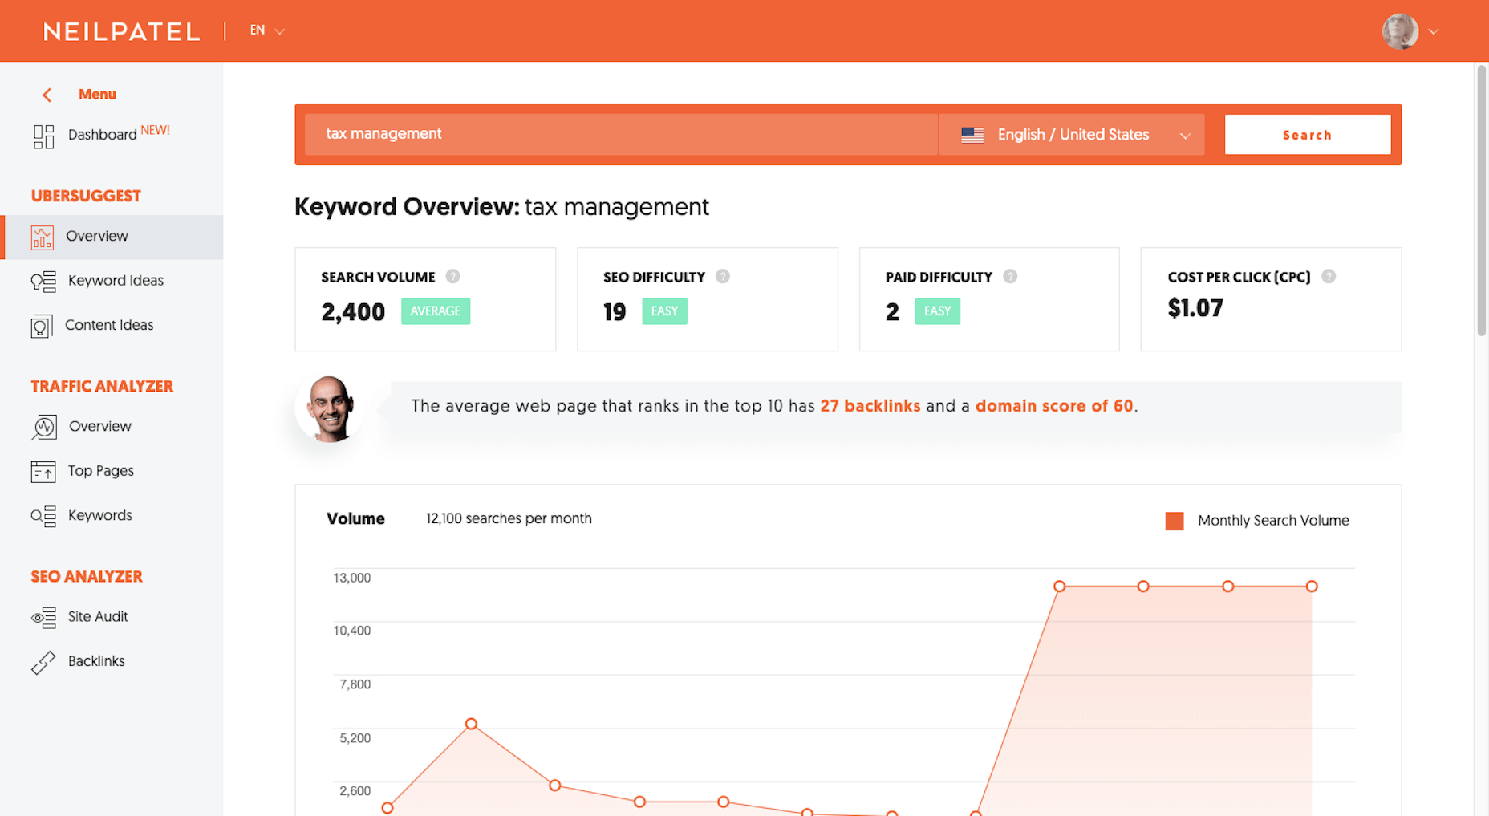Click the Search button
The height and width of the screenshot is (816, 1489).
click(1308, 135)
